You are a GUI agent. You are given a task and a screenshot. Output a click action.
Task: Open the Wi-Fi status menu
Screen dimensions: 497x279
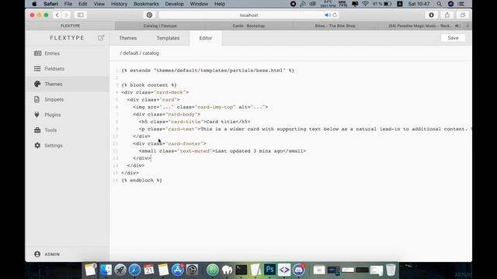click(x=366, y=4)
